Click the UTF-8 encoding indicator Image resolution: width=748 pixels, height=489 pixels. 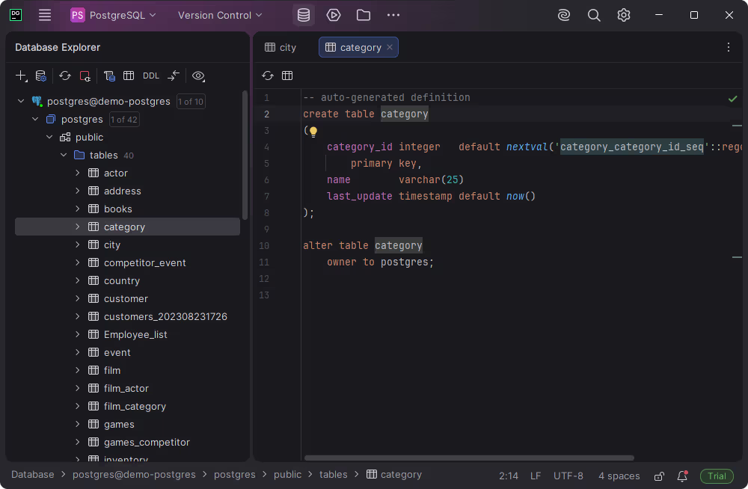coord(568,476)
